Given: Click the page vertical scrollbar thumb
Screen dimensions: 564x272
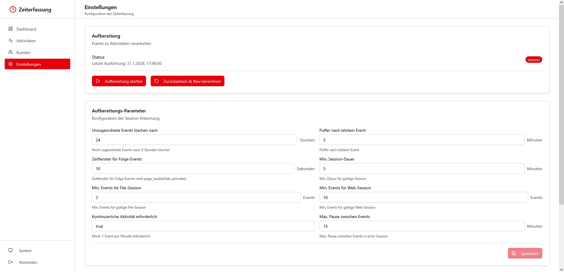Looking at the screenshot, I should pos(561,105).
